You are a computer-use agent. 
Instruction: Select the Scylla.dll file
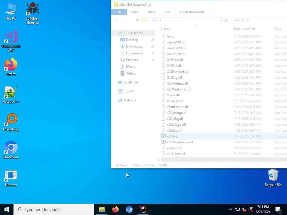[173, 95]
